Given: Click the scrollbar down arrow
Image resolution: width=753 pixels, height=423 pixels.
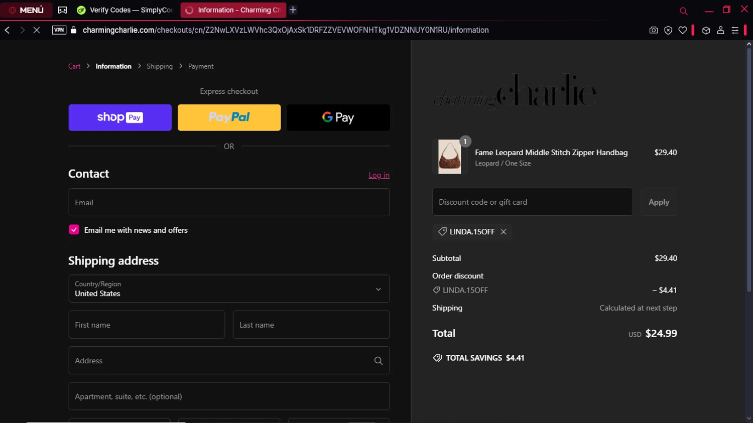Looking at the screenshot, I should coord(749,418).
